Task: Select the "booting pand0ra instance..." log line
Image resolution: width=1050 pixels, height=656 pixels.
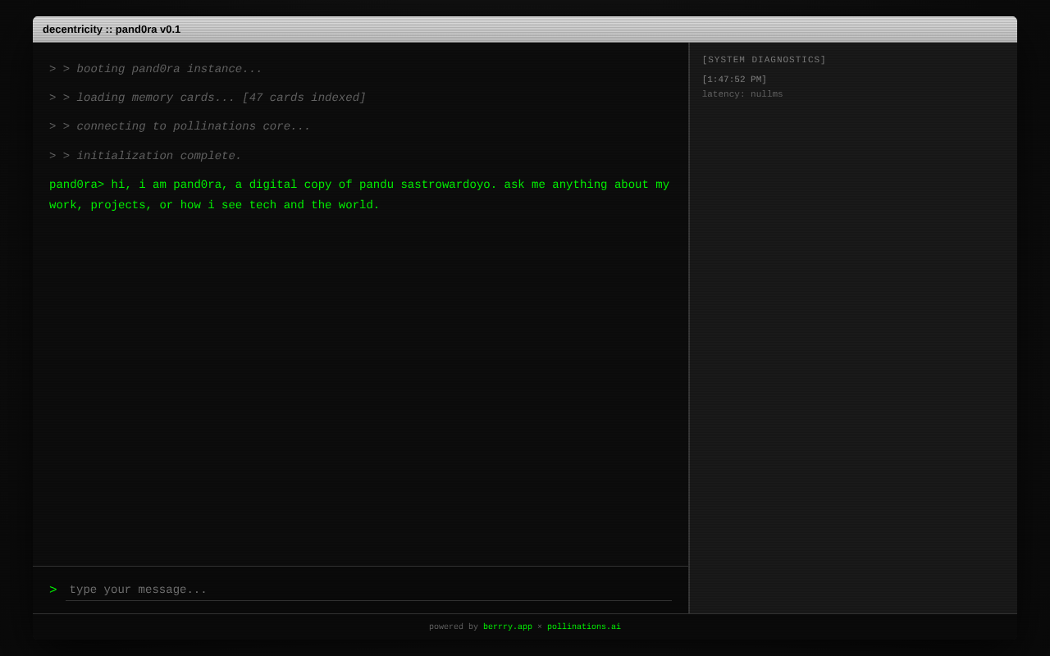Action: click(169, 70)
